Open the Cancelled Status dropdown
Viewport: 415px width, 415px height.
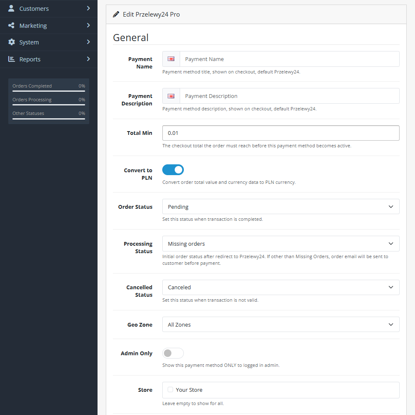click(x=281, y=287)
